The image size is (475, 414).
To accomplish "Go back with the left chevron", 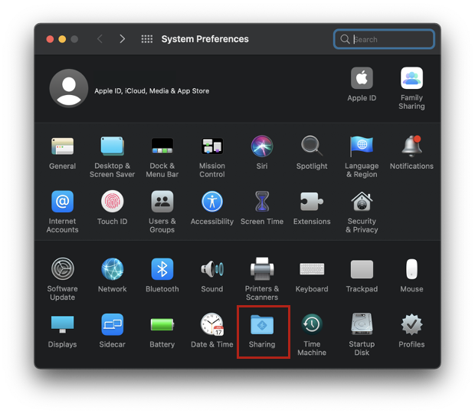I will point(100,39).
